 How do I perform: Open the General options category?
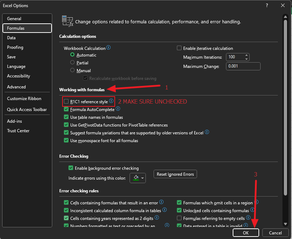27,19
